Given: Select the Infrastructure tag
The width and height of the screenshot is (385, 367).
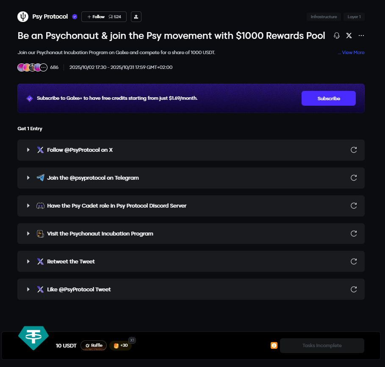Looking at the screenshot, I should coord(324,17).
